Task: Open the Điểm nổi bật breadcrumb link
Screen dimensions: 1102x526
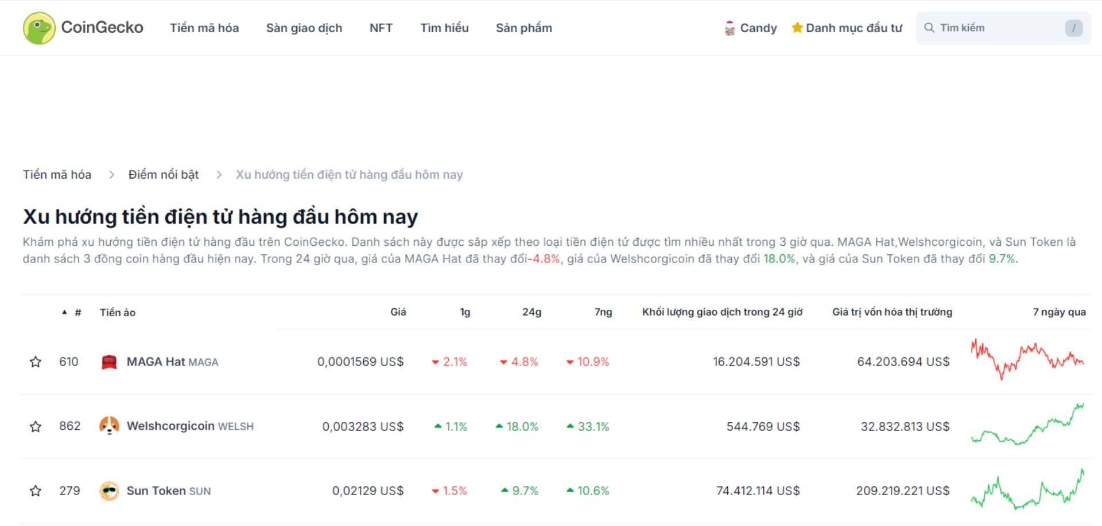Action: tap(164, 174)
